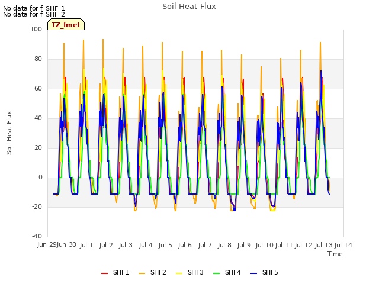Click the Jul 11 x-axis tick label
The width and height of the screenshot is (379, 284).
[284, 245]
